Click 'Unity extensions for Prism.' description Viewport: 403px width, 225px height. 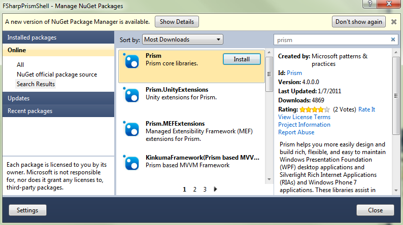pos(181,97)
